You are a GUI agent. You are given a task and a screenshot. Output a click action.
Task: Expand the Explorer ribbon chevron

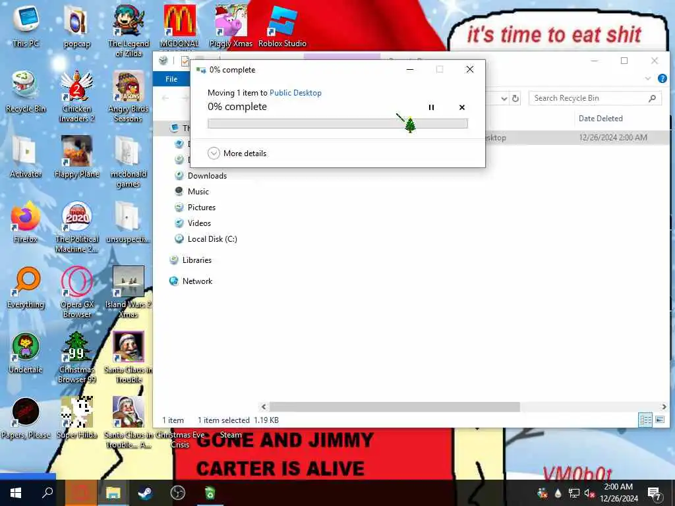(x=647, y=79)
